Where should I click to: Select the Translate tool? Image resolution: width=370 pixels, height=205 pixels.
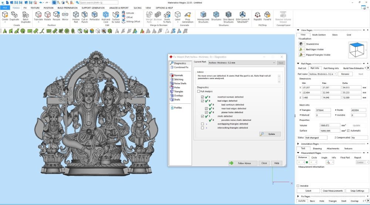38,16
